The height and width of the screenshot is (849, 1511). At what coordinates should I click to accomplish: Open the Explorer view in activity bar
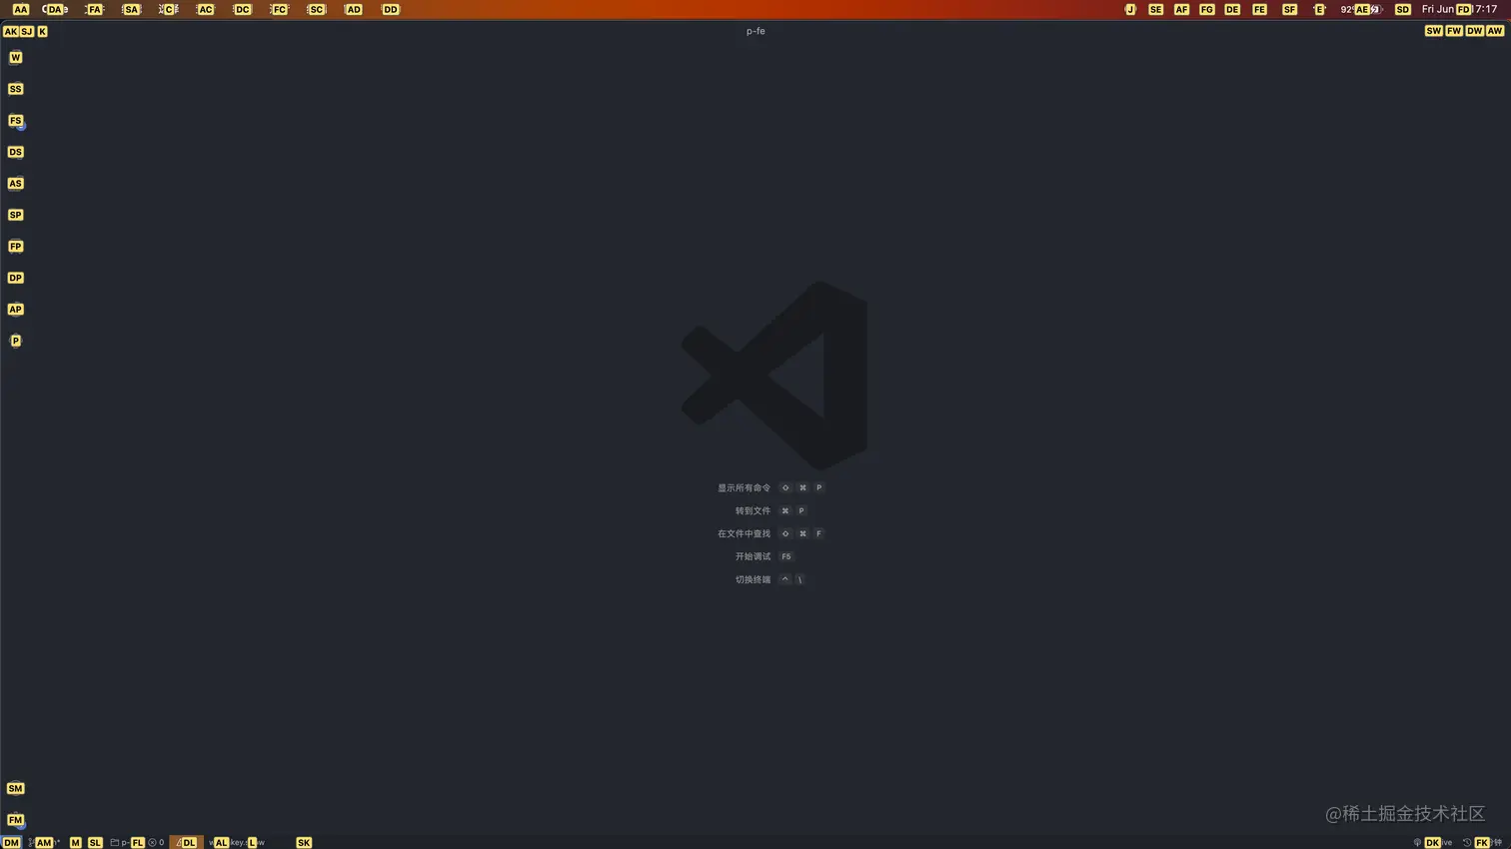tap(15, 58)
